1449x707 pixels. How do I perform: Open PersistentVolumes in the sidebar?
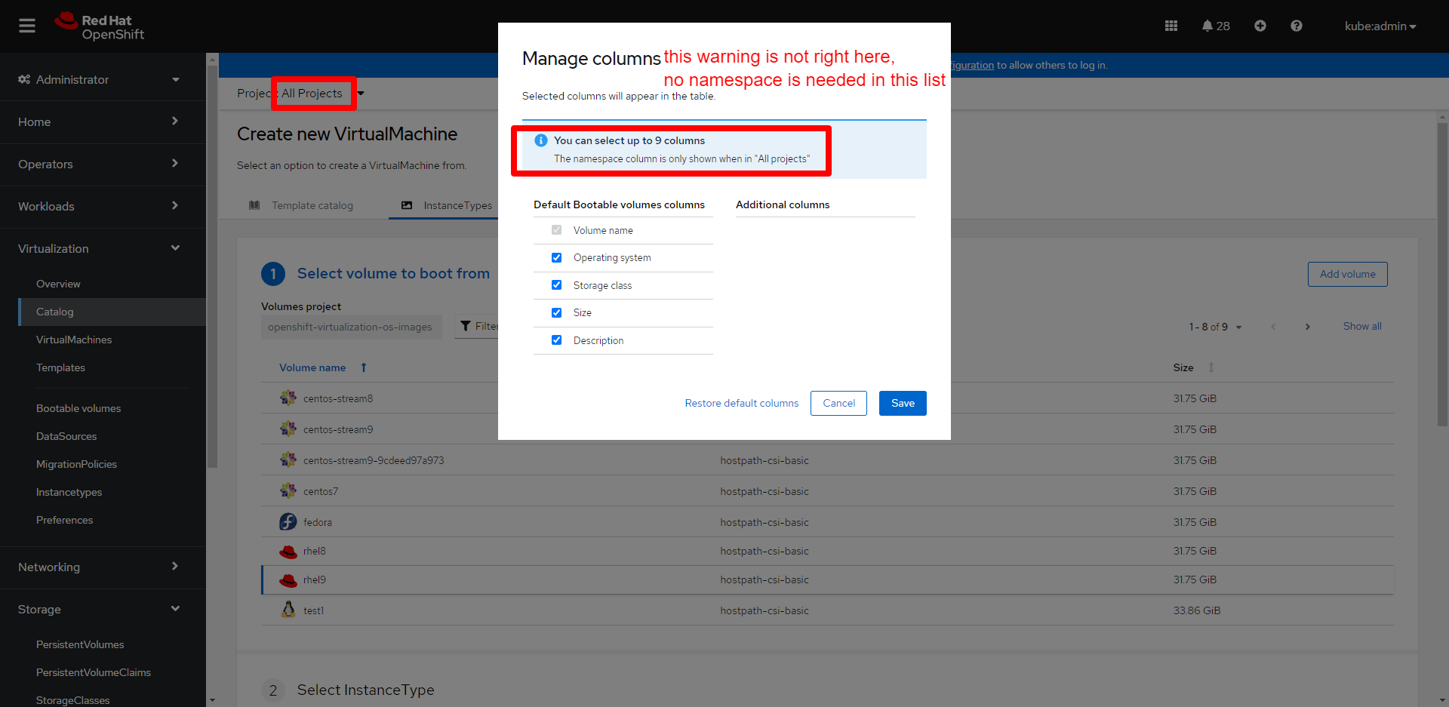point(80,644)
